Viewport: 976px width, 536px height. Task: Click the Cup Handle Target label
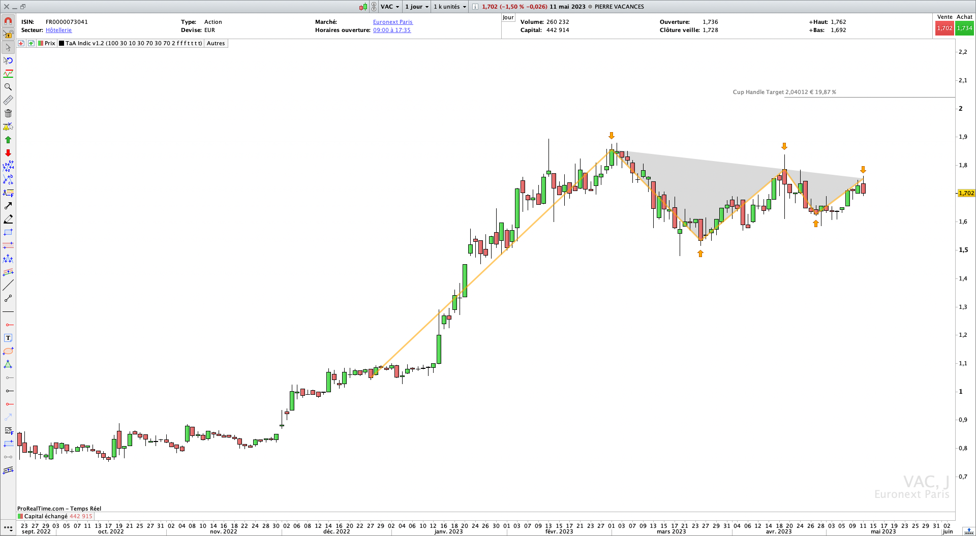point(784,92)
